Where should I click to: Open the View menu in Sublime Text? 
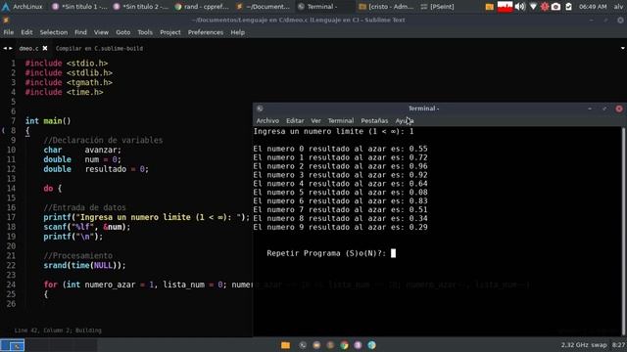point(101,32)
